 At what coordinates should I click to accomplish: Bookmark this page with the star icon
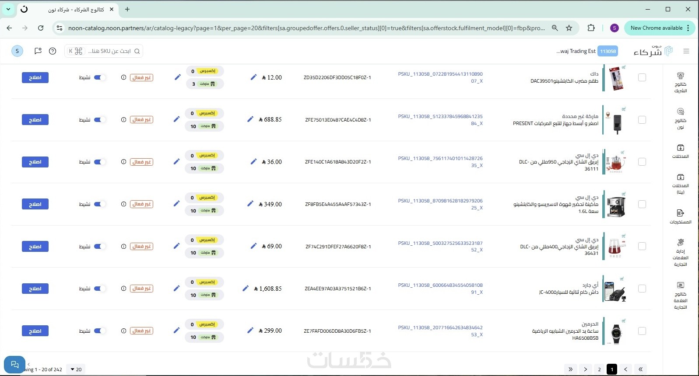[x=569, y=28]
